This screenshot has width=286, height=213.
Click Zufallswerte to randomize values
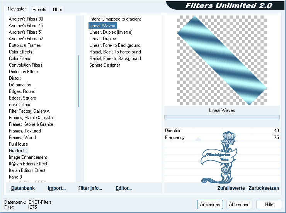(231, 188)
